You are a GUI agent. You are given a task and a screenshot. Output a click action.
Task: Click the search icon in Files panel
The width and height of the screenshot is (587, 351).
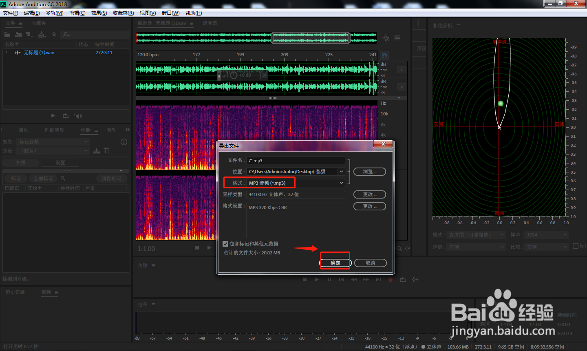66,35
